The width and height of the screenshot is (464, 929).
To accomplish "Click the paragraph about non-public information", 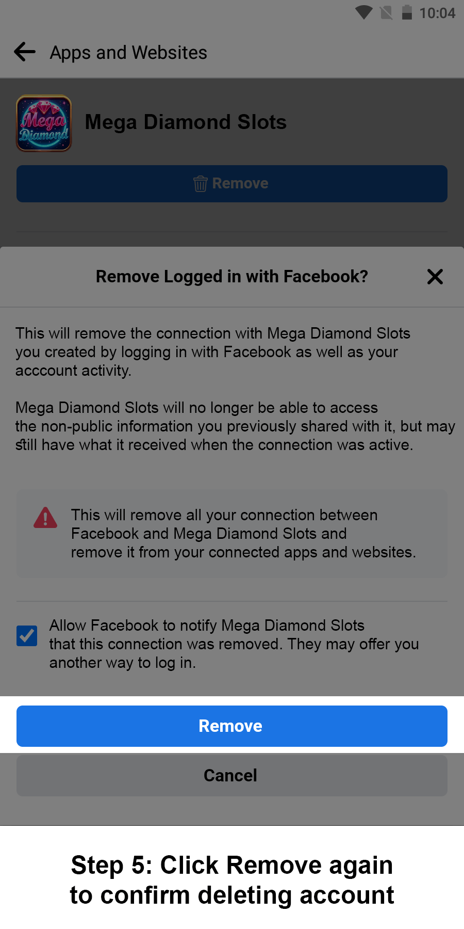I will click(x=235, y=426).
